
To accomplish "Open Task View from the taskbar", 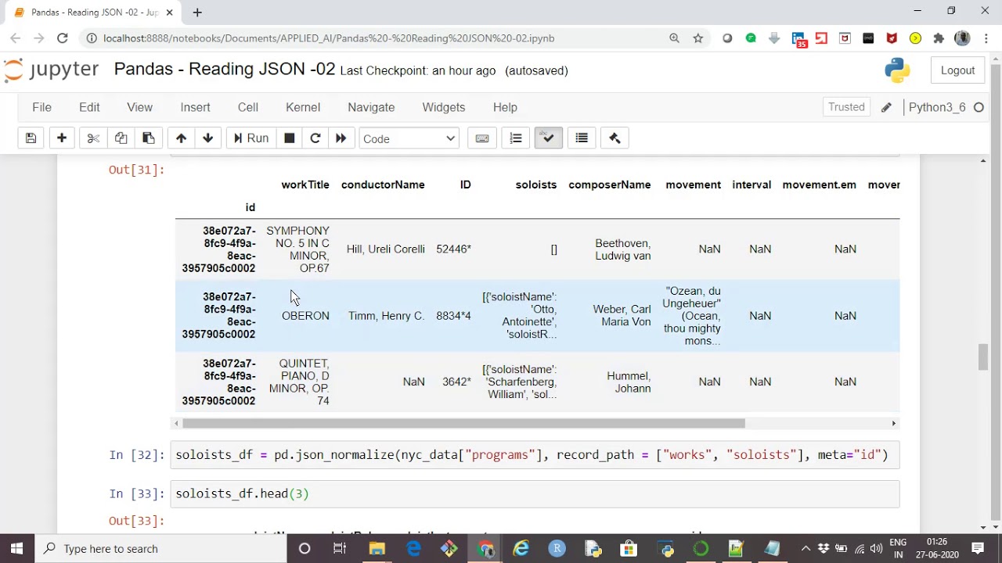I will tap(340, 548).
